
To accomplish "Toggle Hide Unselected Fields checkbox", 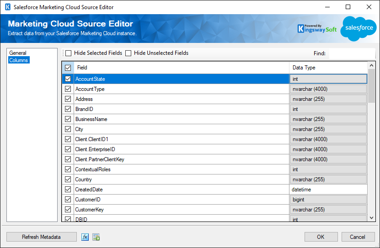I will (128, 53).
